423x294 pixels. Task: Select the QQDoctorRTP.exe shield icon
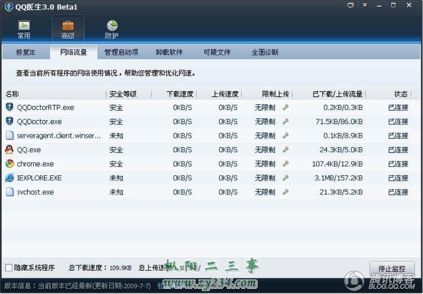[x=10, y=107]
